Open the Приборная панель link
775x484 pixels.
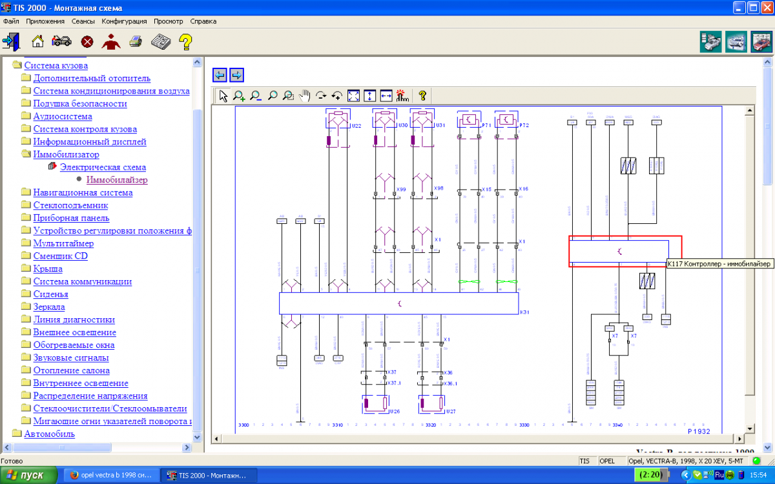(71, 218)
